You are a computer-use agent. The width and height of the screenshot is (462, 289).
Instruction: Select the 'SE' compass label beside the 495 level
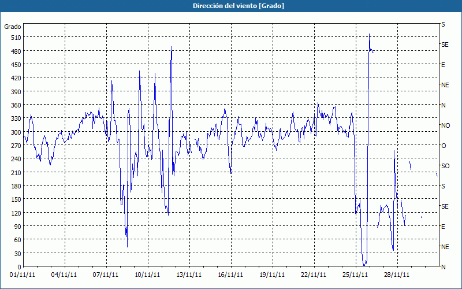pyautogui.click(x=445, y=45)
